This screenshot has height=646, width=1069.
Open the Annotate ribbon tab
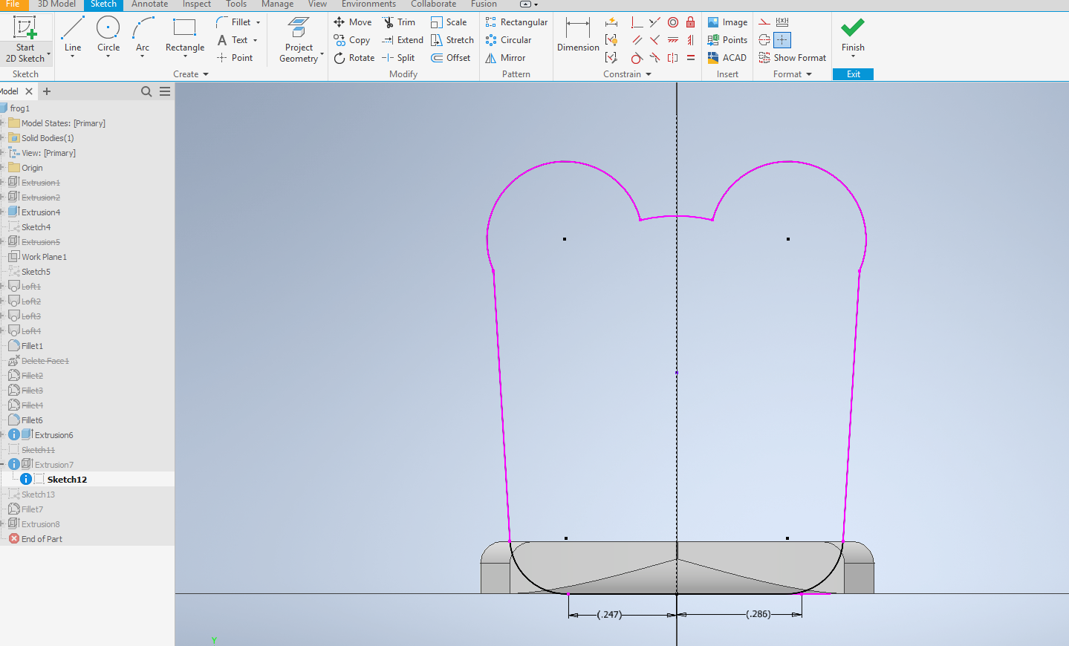tap(149, 4)
